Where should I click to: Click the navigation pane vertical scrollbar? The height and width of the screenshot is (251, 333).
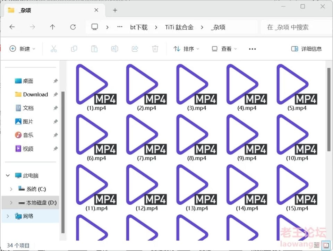point(63,162)
